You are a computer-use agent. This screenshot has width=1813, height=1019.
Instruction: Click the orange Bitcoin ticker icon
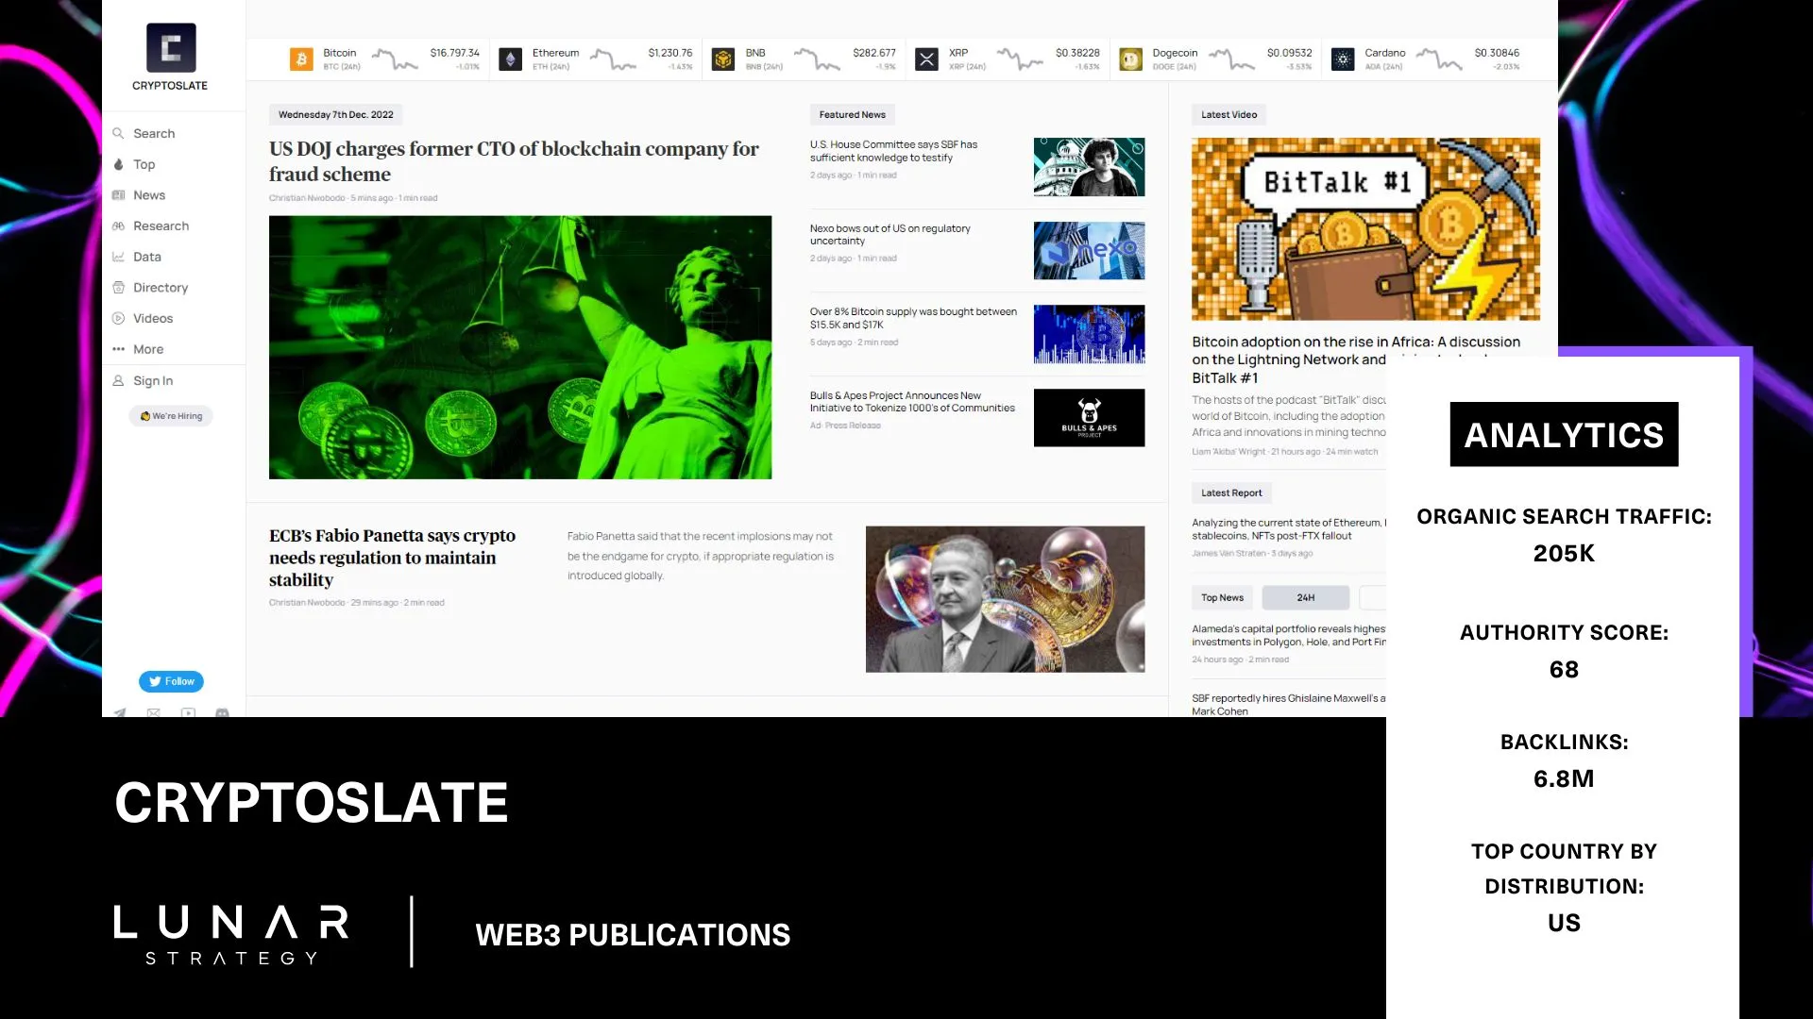click(x=301, y=59)
